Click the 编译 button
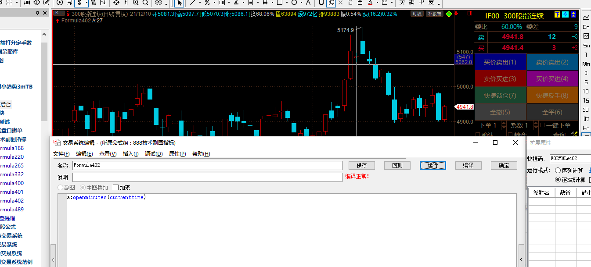This screenshot has width=591, height=267. pos(468,165)
